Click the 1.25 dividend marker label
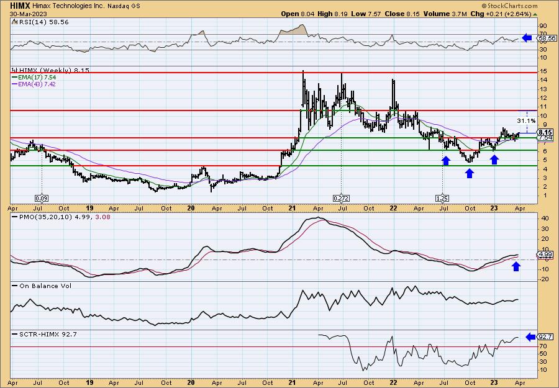Viewport: 559px width, 388px height. (442, 199)
